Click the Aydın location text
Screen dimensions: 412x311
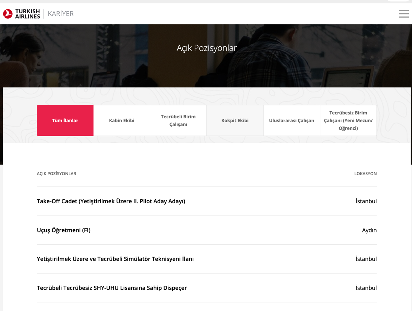click(x=369, y=230)
